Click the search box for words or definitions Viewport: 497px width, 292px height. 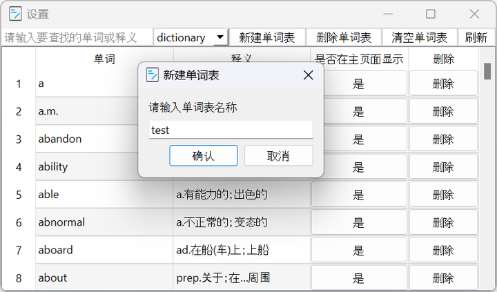pos(76,37)
